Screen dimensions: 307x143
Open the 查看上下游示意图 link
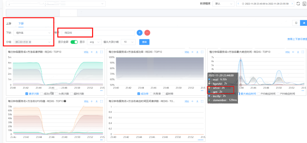[297, 39]
